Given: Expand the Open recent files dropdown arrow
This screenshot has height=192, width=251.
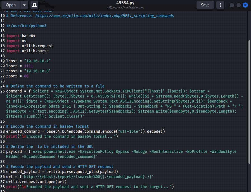Looking at the screenshot, I should pos(24,5).
